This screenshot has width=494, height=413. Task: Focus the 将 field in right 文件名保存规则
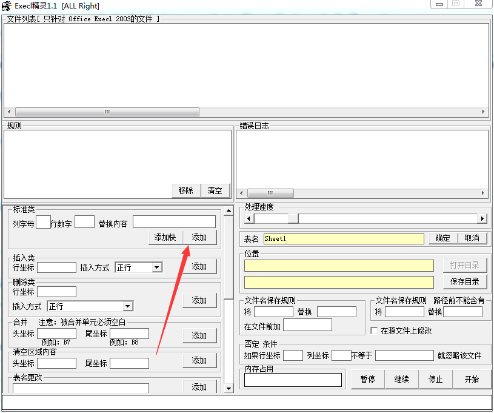[x=404, y=312]
